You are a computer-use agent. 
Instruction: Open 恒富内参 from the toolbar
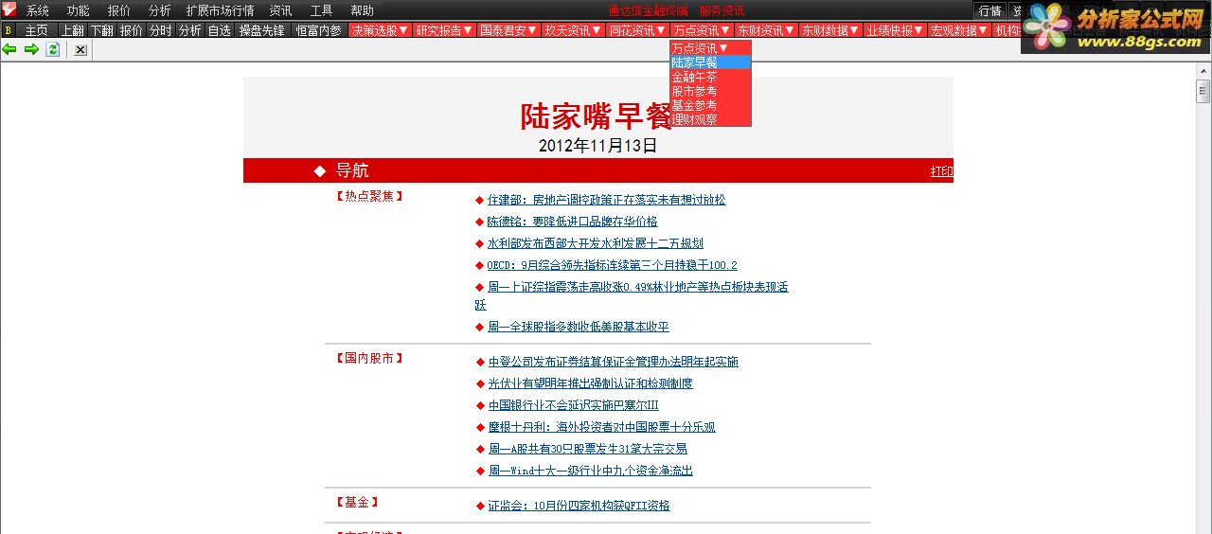coord(318,30)
